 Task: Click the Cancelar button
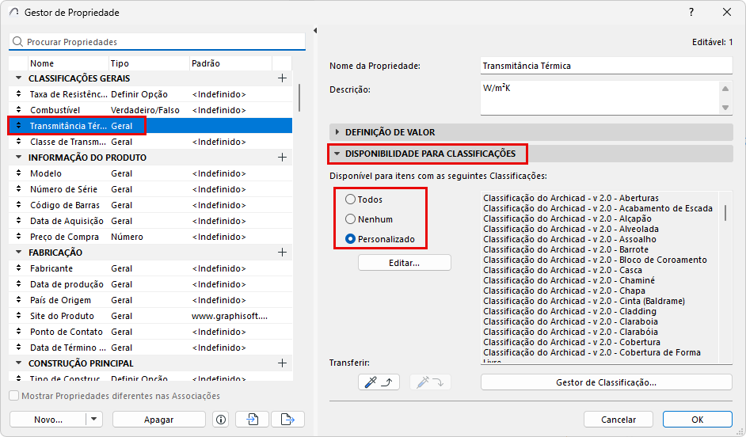click(618, 420)
